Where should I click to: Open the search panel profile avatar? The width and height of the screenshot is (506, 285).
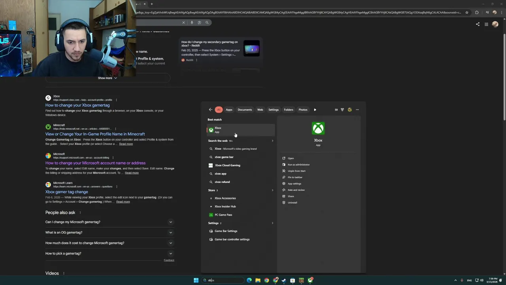tap(350, 110)
